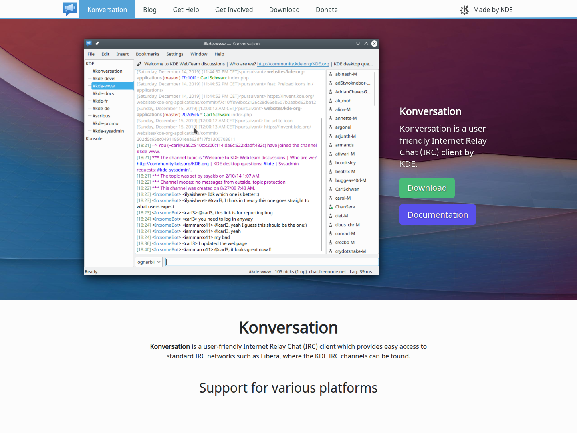Select the #scribus channel
The height and width of the screenshot is (433, 577).
tap(101, 116)
